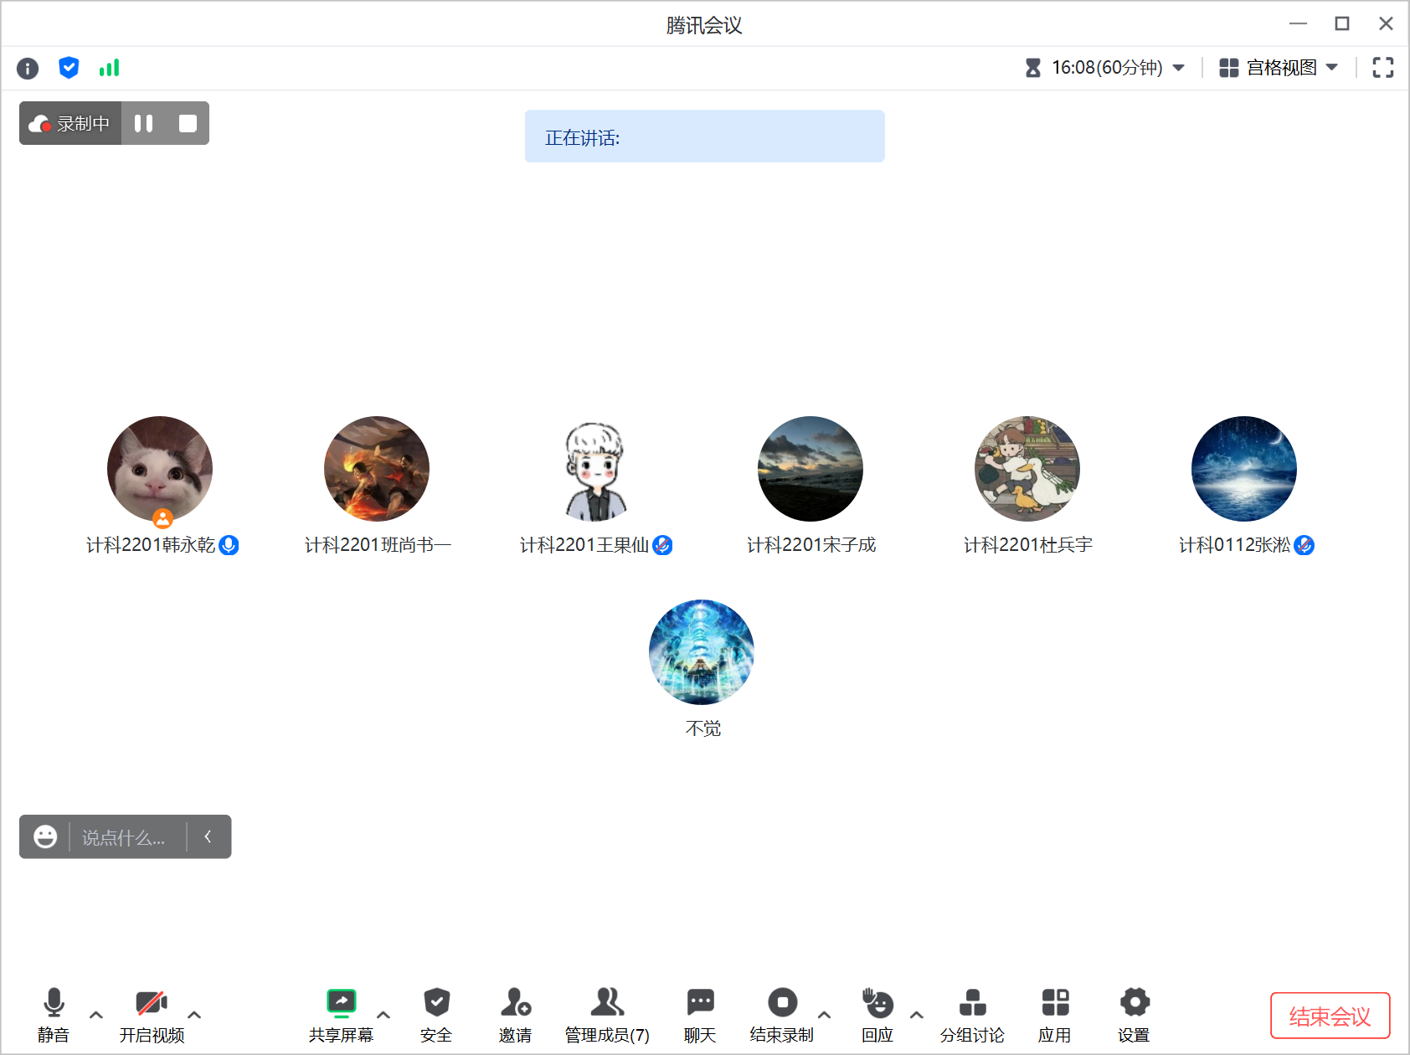Pause the cloud recording

(144, 124)
